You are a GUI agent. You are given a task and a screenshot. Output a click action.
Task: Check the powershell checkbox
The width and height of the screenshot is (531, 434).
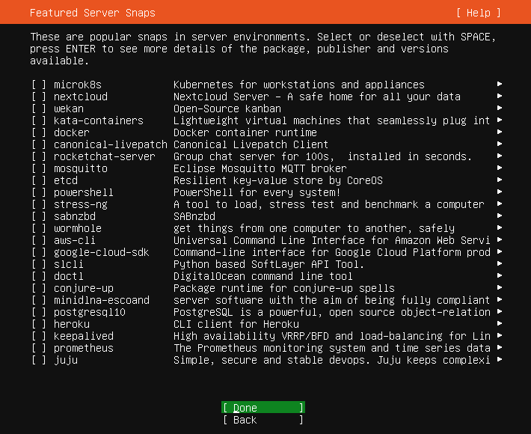(39, 192)
